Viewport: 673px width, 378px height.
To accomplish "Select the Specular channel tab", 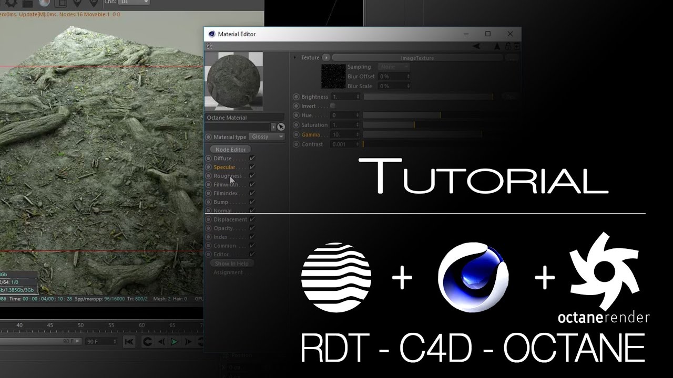I will coord(225,167).
